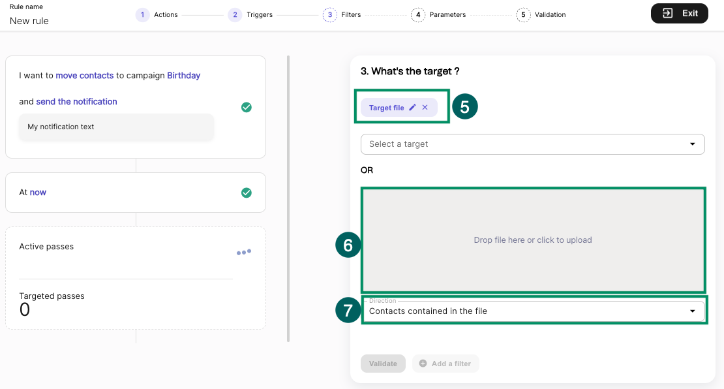Click the file upload drop zone
This screenshot has height=389, width=724.
533,240
